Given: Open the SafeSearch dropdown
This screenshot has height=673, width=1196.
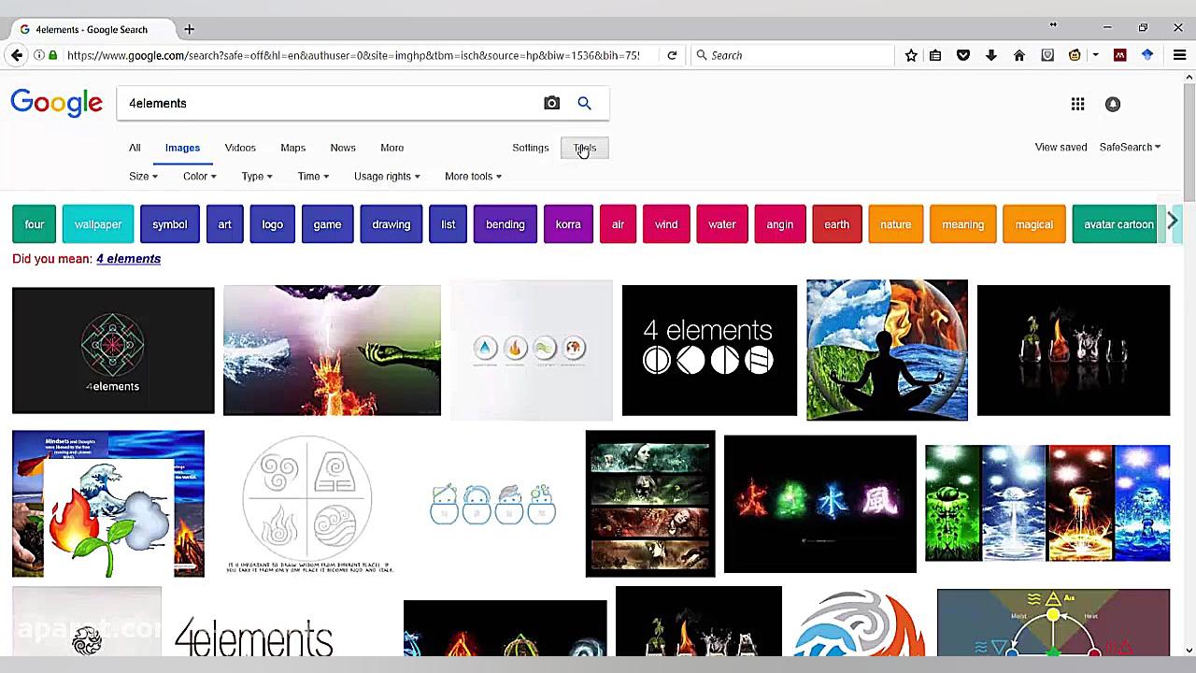Looking at the screenshot, I should [x=1130, y=147].
